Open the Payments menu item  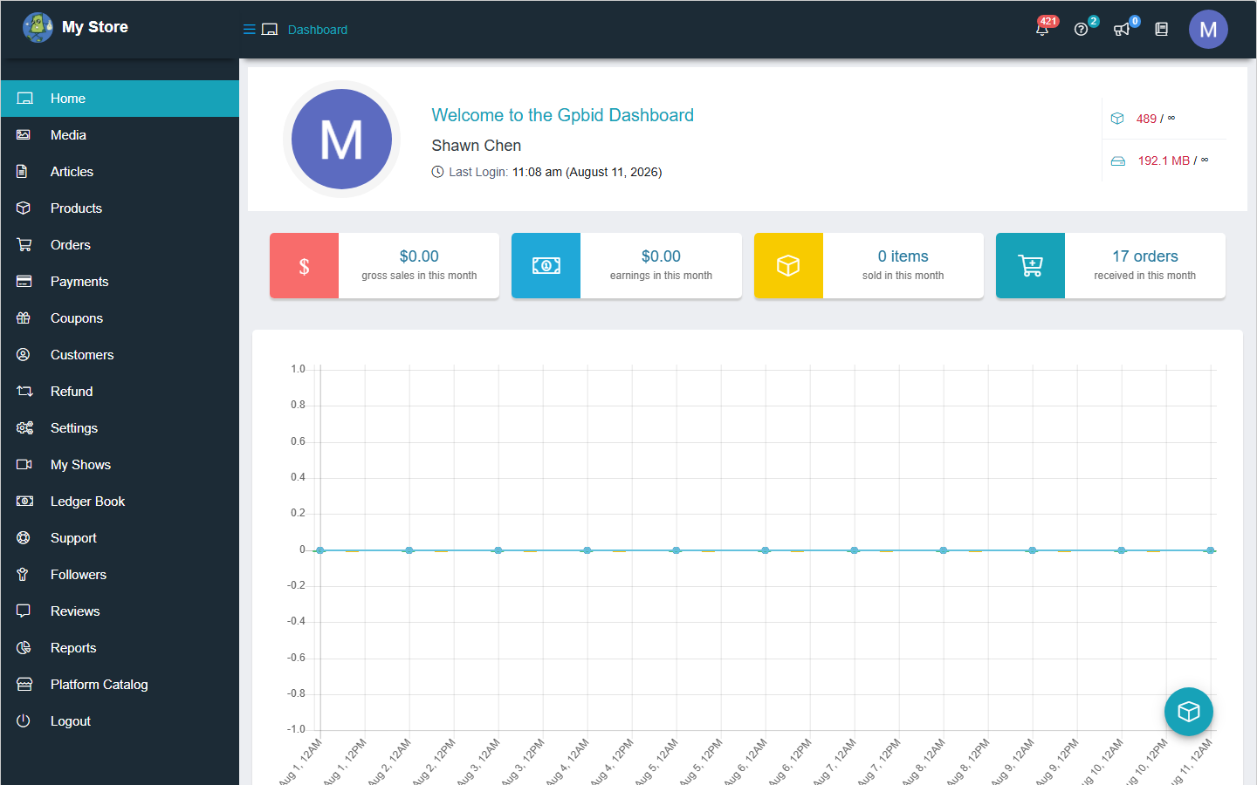pyautogui.click(x=120, y=282)
